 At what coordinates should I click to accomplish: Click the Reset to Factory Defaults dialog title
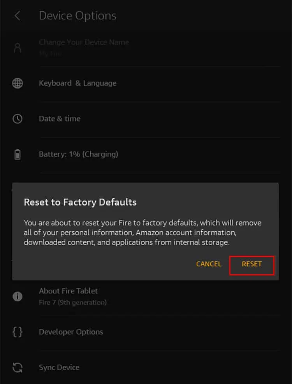pos(81,203)
